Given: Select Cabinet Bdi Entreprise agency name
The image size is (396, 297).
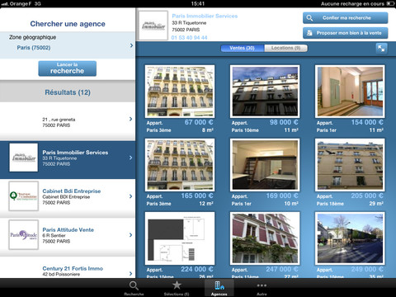Looking at the screenshot, I should click(72, 191).
